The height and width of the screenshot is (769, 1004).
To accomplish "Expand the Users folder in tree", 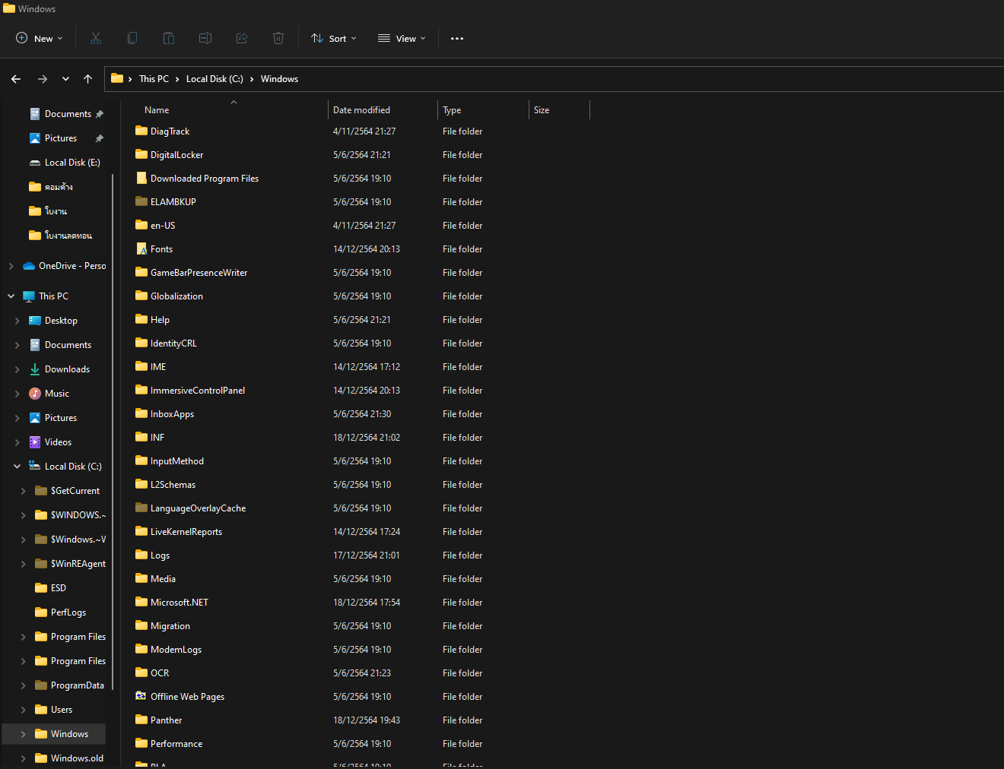I will pos(24,710).
